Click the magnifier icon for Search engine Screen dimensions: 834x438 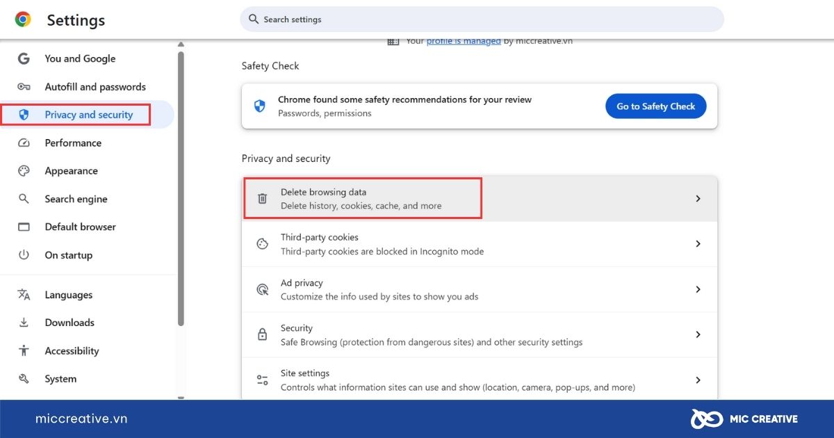[24, 199]
